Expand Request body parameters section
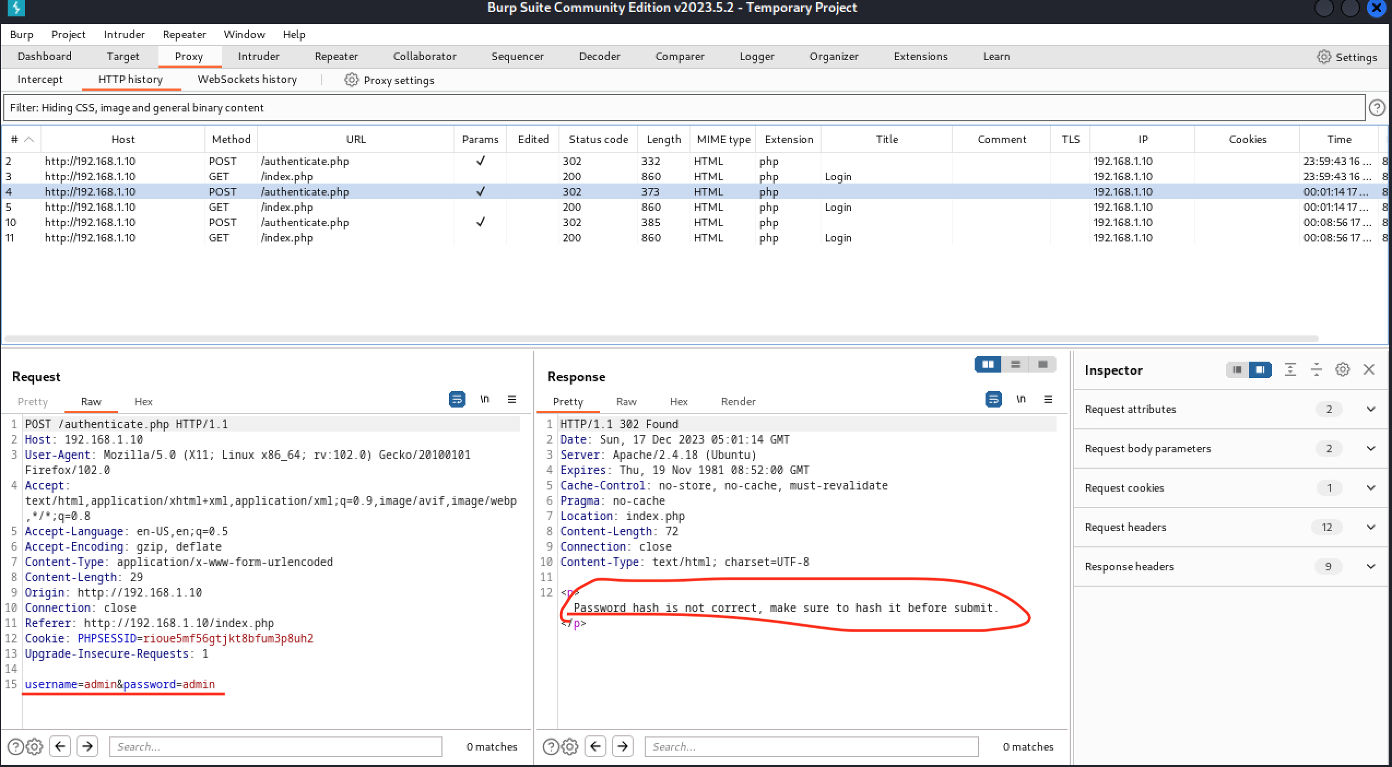The width and height of the screenshot is (1392, 767). click(1370, 449)
